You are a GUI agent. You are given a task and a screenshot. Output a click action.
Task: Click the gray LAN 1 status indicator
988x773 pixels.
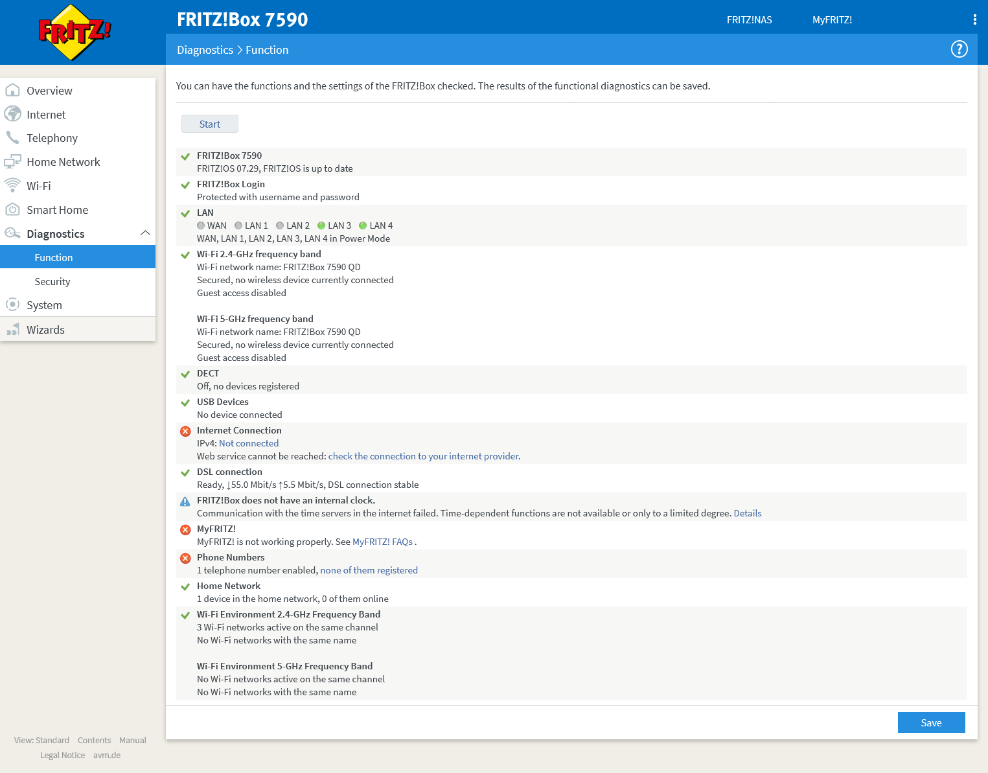238,225
